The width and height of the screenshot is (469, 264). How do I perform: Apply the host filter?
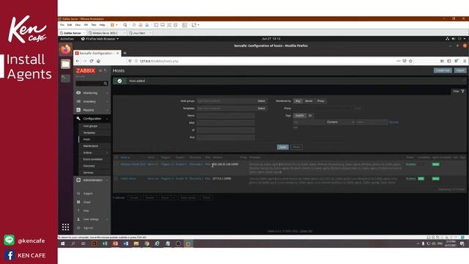(x=283, y=147)
